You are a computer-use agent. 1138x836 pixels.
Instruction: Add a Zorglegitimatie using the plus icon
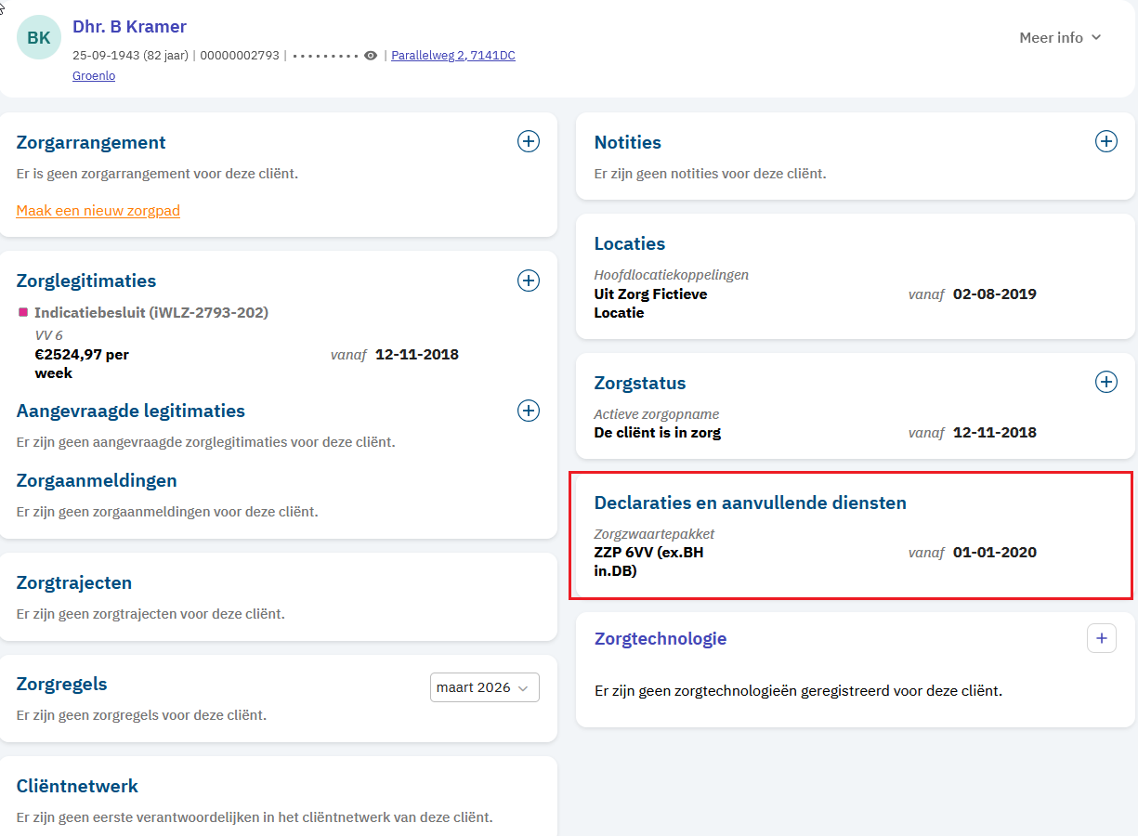[x=528, y=281]
